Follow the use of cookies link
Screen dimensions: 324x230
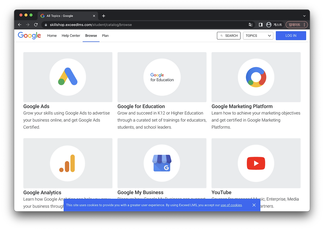click(231, 205)
